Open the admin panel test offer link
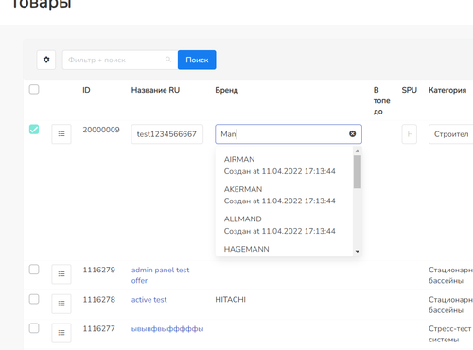This screenshot has height=350, width=473. tap(160, 275)
